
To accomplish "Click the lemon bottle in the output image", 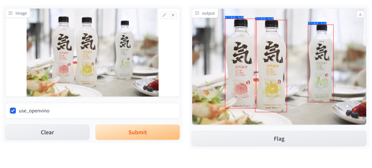I will coord(271,66).
